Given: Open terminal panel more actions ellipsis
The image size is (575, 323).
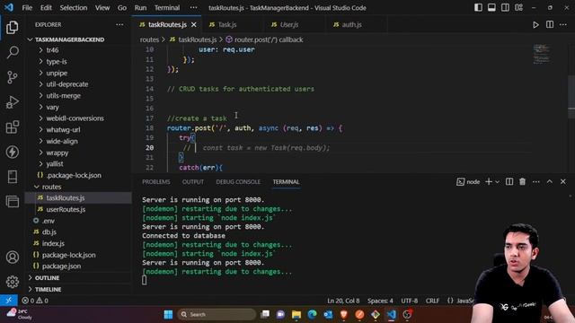Looking at the screenshot, I should pos(536,181).
